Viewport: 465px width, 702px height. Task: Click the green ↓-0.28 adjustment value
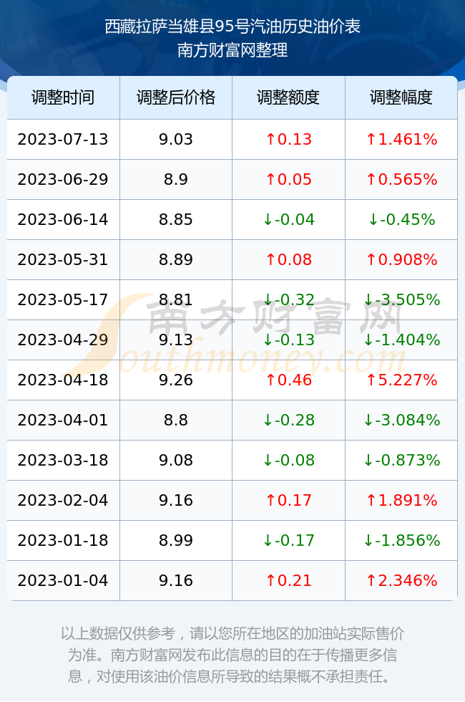point(288,420)
